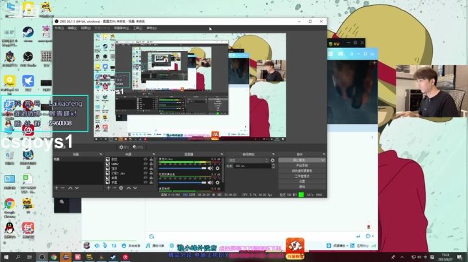Enable 工作室模式 studio mode

(x=302, y=176)
